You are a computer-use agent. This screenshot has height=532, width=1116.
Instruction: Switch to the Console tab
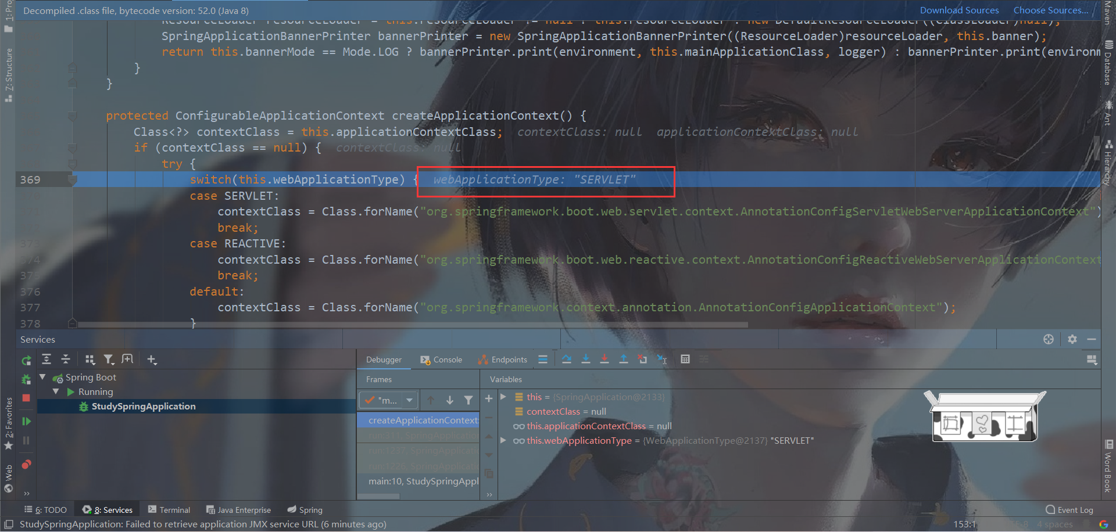446,360
